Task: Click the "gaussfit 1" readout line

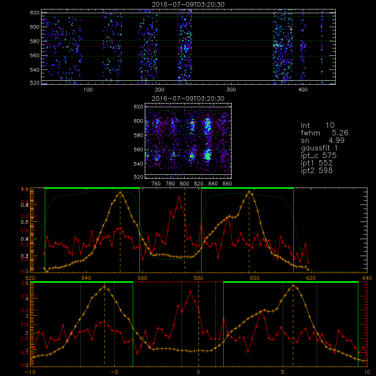Action: 319,148
